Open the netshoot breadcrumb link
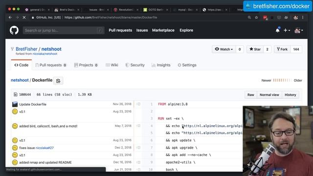This screenshot has height=176, width=313. [x=20, y=80]
